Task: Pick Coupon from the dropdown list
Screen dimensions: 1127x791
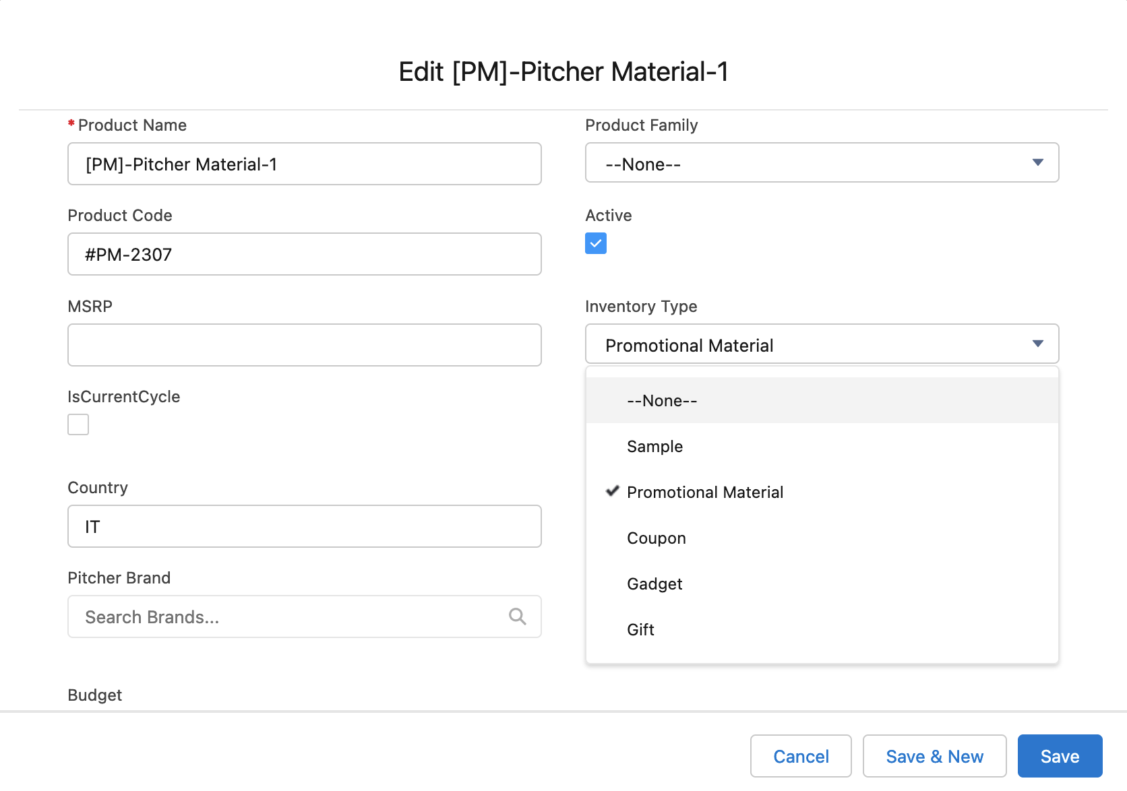Action: [656, 538]
